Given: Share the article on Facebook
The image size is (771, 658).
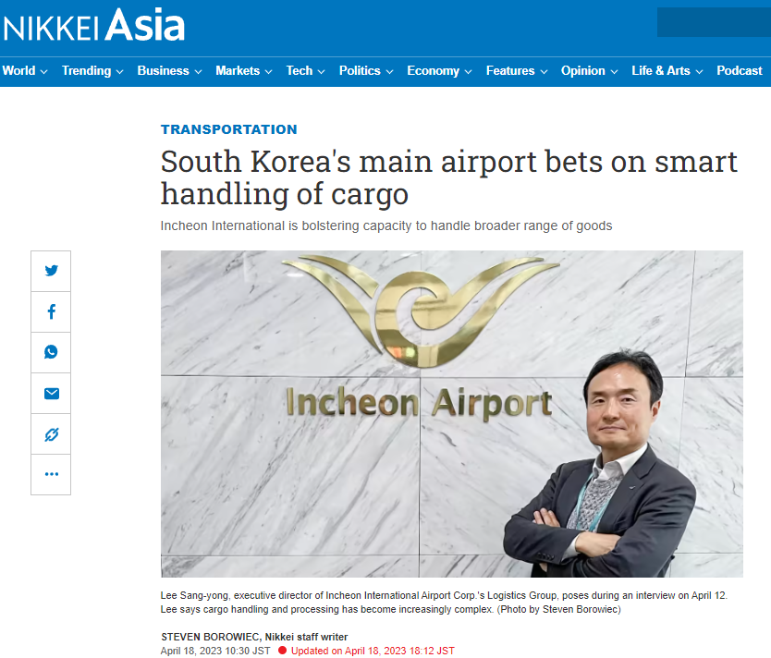Looking at the screenshot, I should click(x=51, y=311).
